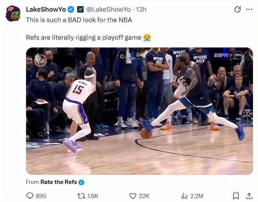
Task: Play the basketball video clip
Action: [x=140, y=111]
